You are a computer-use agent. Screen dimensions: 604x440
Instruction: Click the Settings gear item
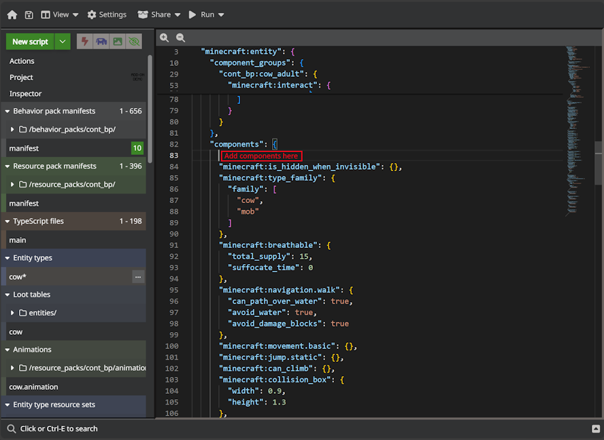point(107,14)
